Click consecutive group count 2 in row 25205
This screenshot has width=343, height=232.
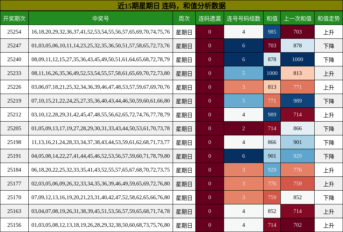point(243,128)
